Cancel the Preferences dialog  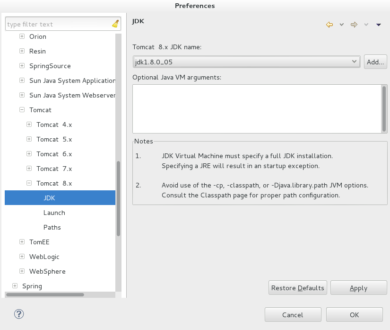(x=293, y=315)
